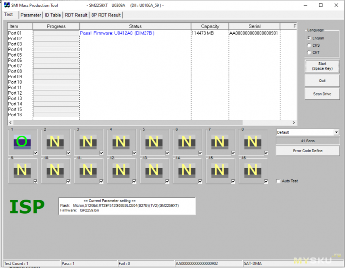Image resolution: width=345 pixels, height=268 pixels.
Task: Click the port 2 'N' status icon
Action: click(54, 141)
